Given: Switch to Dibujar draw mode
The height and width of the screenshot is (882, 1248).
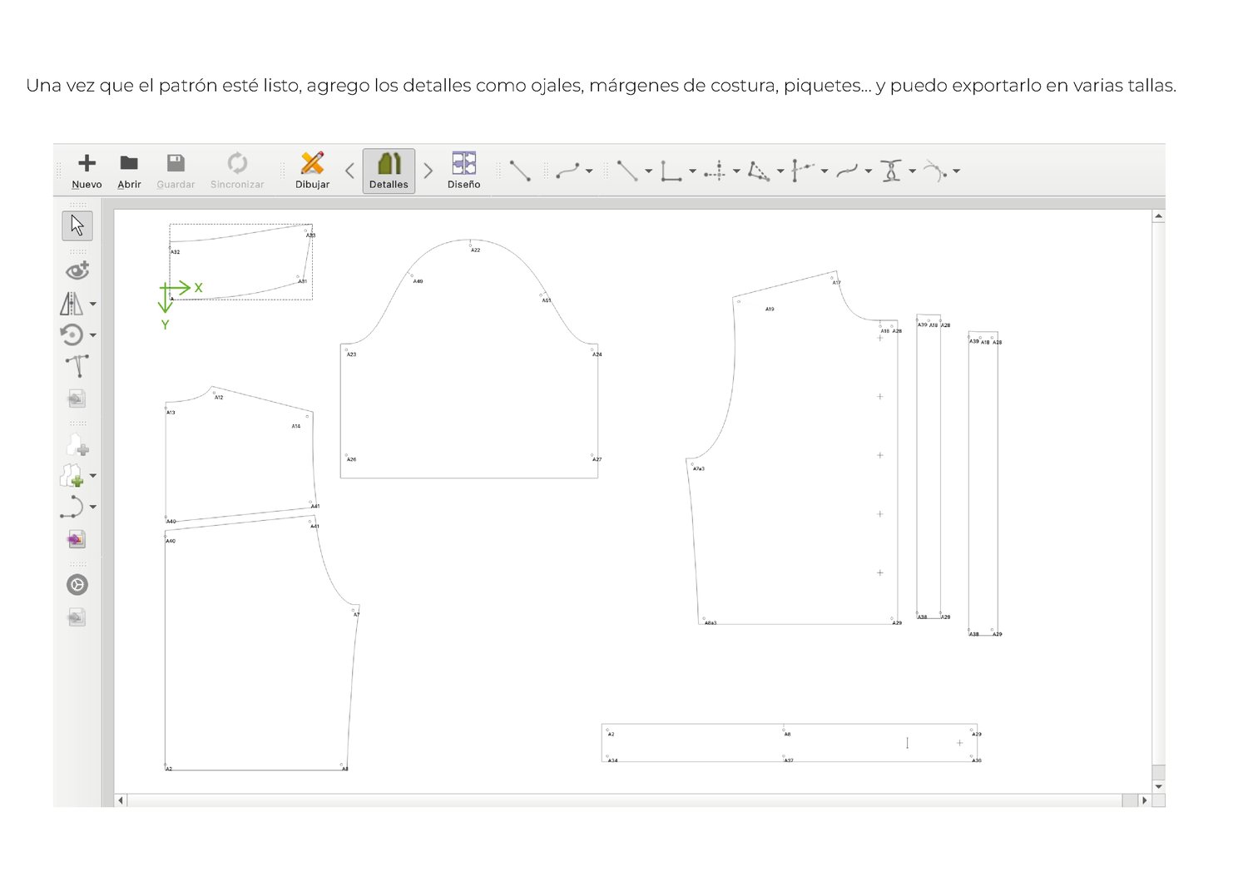Looking at the screenshot, I should point(312,171).
